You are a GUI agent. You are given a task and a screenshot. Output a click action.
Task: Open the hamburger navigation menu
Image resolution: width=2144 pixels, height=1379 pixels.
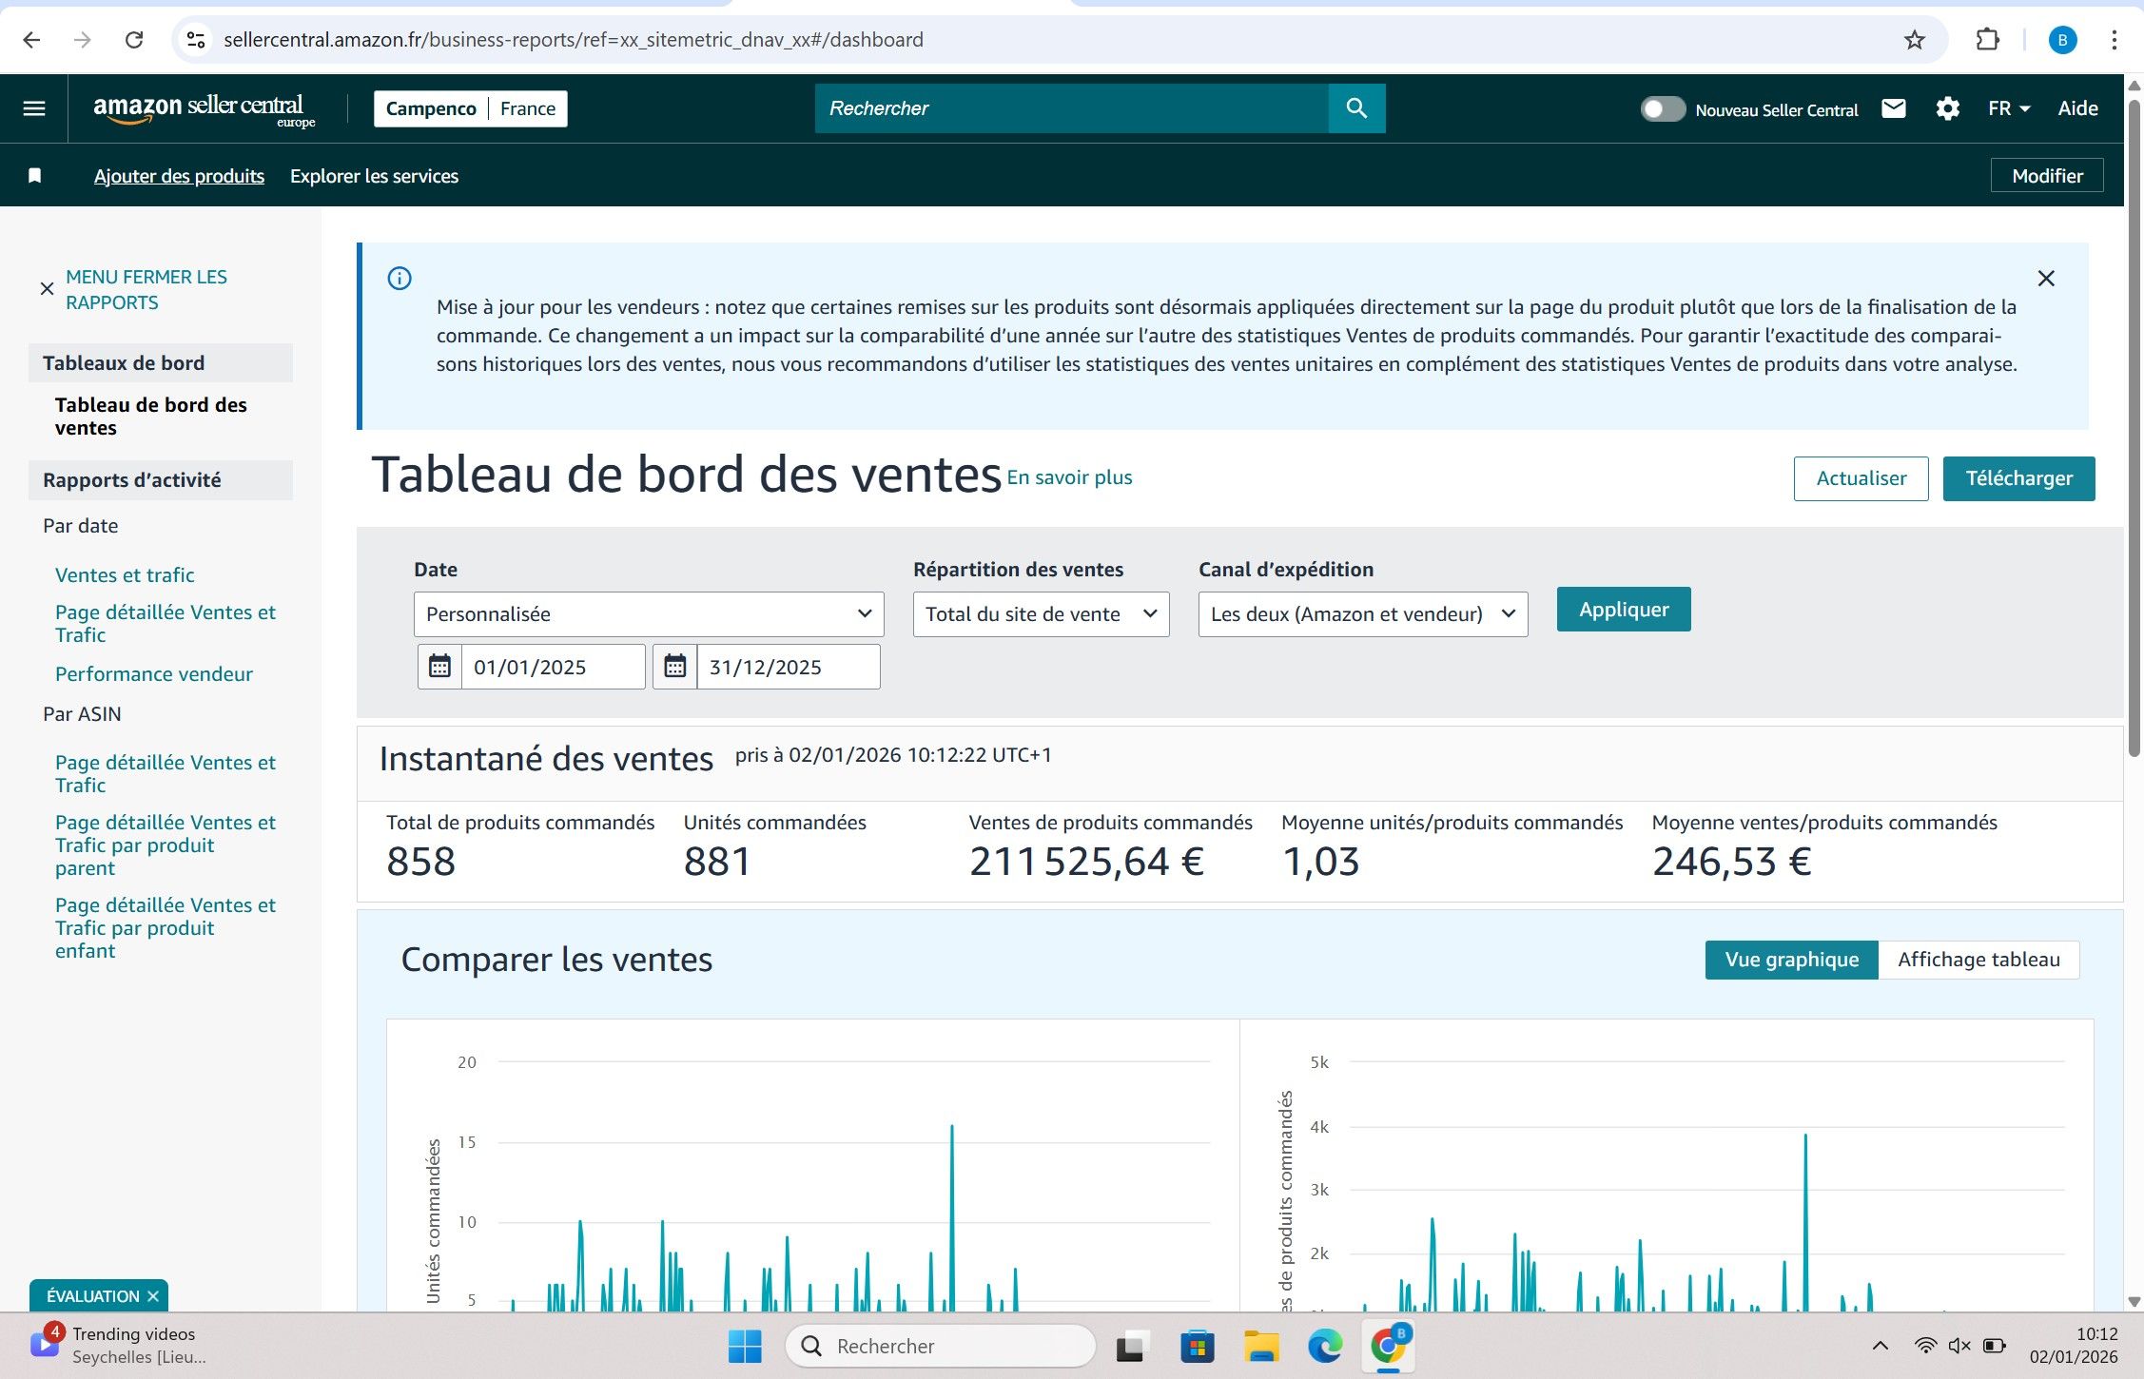tap(34, 108)
